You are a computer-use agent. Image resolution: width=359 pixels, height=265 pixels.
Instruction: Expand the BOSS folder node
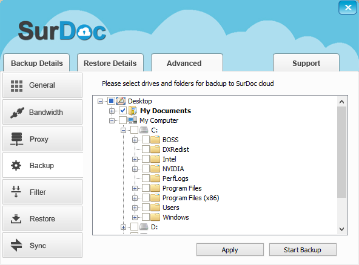click(135, 140)
